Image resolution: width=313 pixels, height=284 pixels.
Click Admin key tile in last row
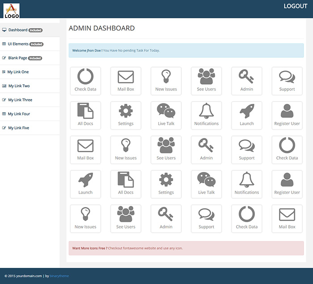coord(166,219)
